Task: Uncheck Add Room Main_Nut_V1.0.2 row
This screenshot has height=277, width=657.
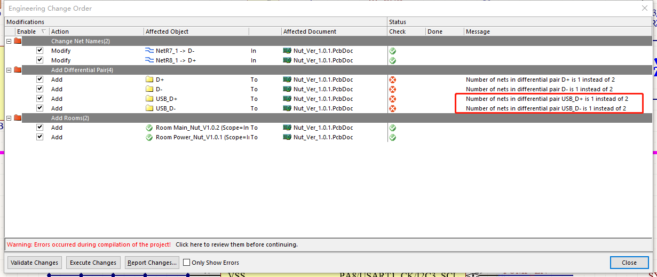Action: 39,127
